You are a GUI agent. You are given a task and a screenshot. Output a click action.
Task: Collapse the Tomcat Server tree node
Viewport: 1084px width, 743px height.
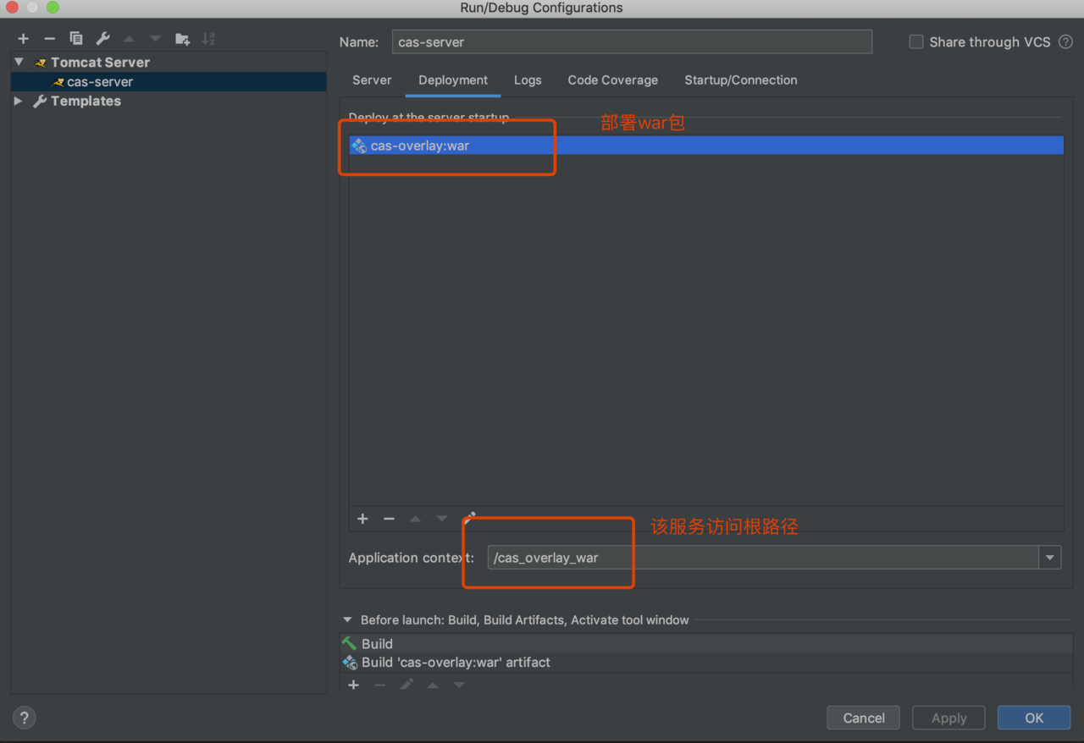click(19, 63)
